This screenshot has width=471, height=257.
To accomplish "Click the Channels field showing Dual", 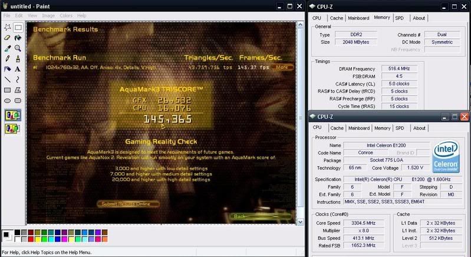I will [x=442, y=35].
